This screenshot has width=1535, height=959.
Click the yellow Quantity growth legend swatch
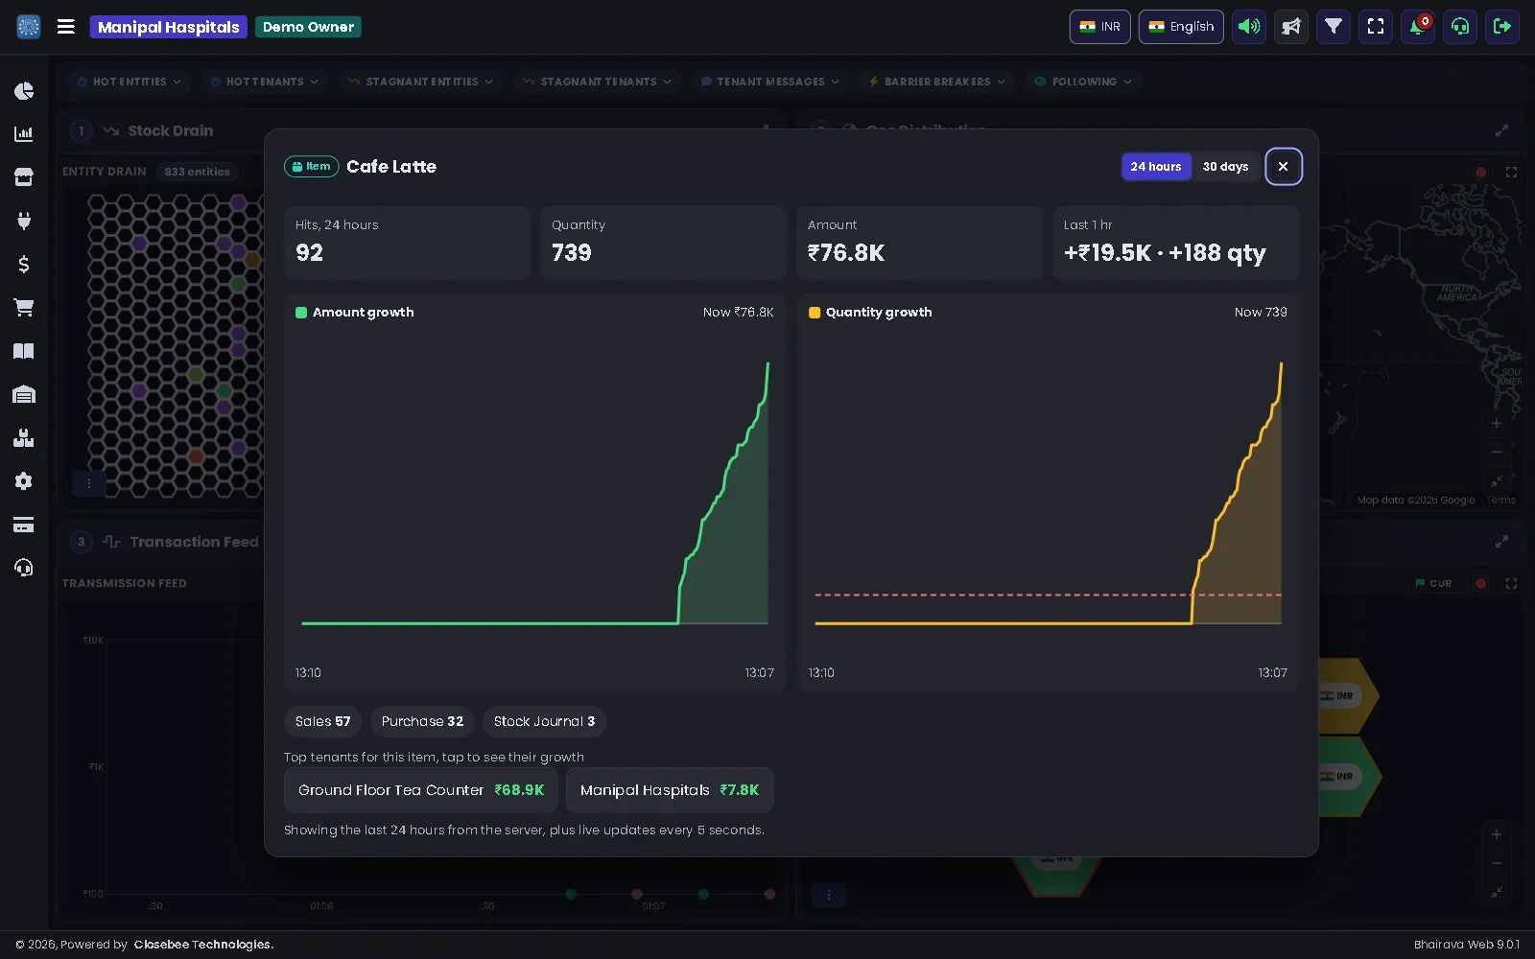[815, 313]
